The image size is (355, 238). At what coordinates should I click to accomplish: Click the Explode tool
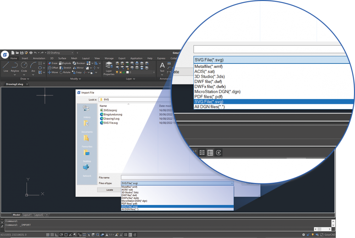pyautogui.click(x=65, y=63)
